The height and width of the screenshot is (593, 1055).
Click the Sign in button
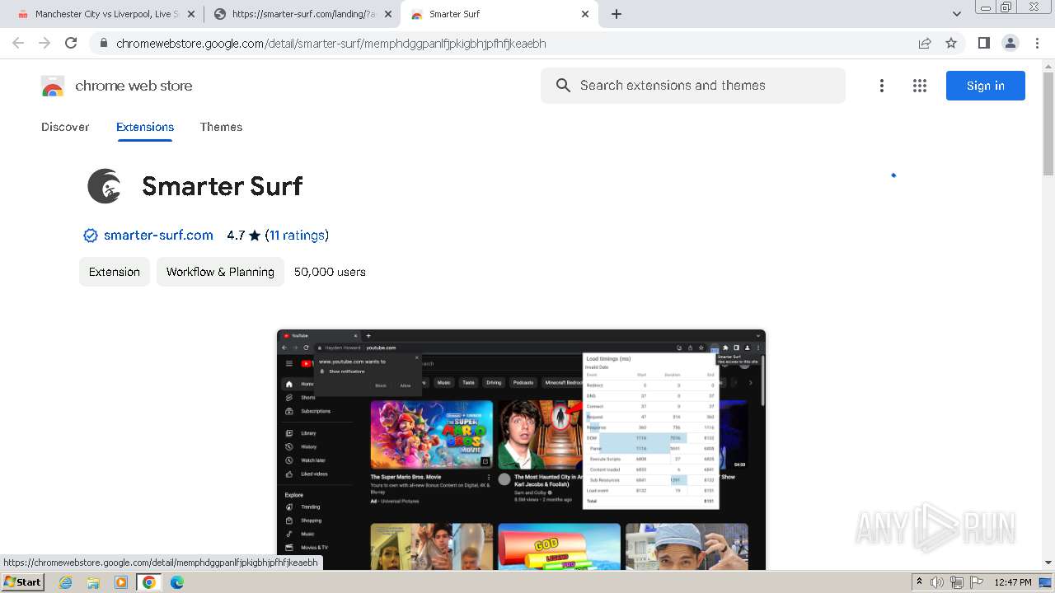tap(985, 86)
